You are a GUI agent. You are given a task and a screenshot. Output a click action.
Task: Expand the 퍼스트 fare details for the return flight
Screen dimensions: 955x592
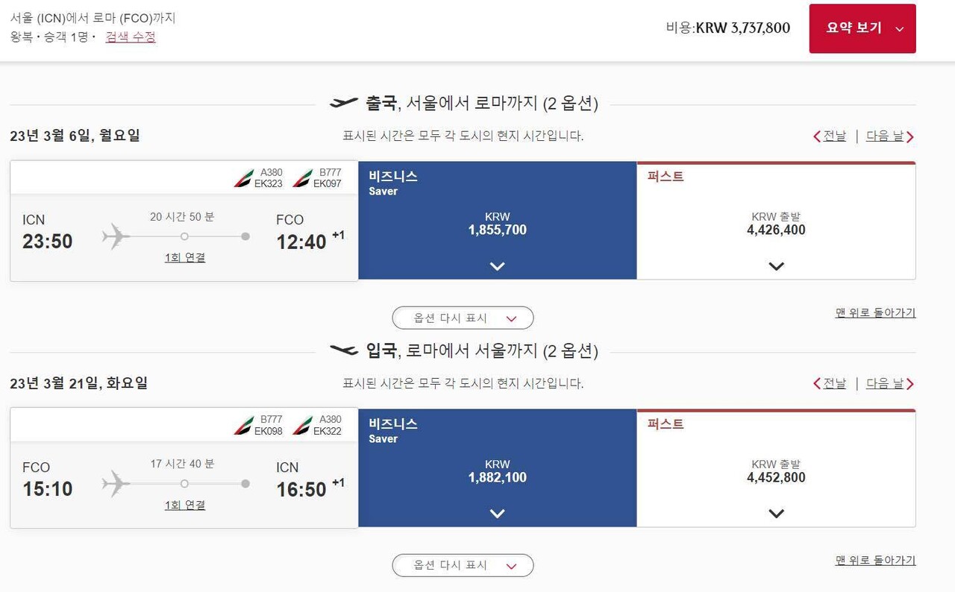(x=776, y=514)
